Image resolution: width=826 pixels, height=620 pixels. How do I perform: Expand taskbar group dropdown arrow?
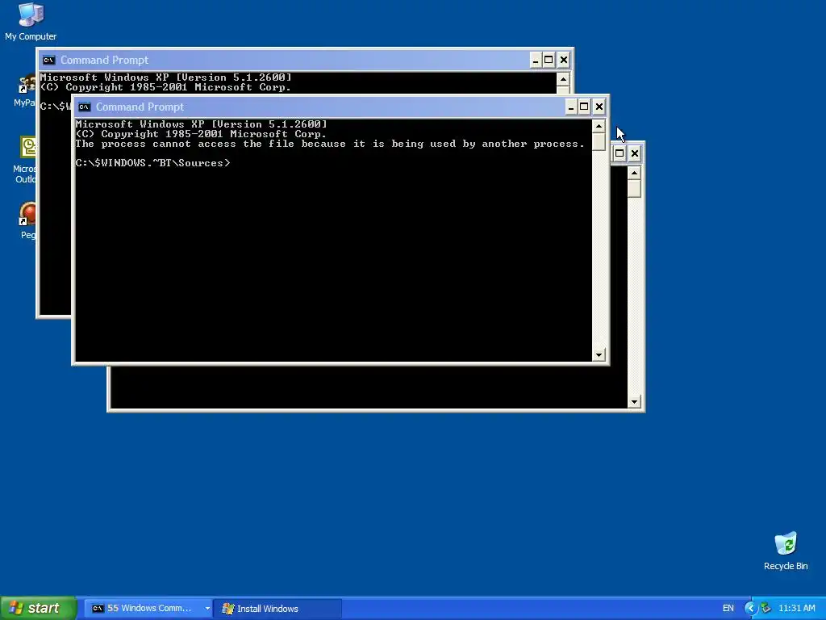click(x=207, y=609)
